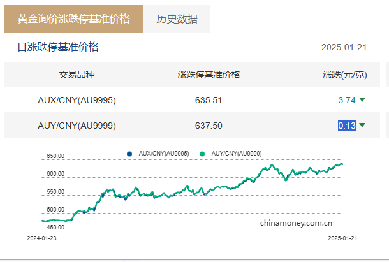Click the 交易品种 column header
This screenshot has height=262, width=389.
(77, 75)
